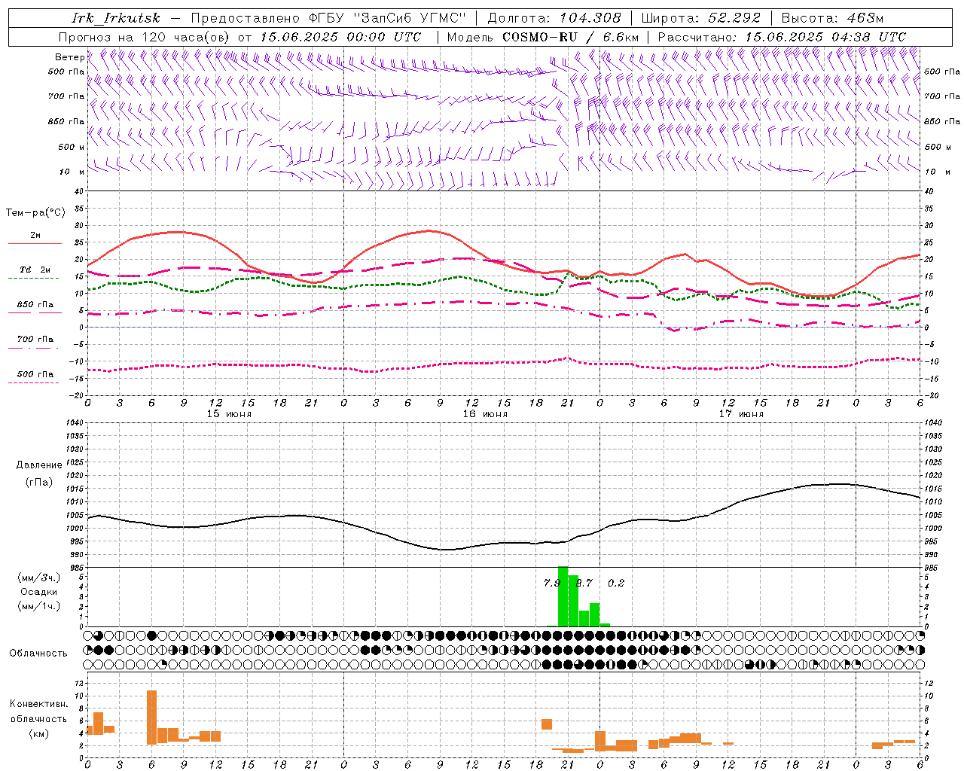The height and width of the screenshot is (771, 964).
Task: Click the solid red 2м legend line
Action: tap(35, 243)
